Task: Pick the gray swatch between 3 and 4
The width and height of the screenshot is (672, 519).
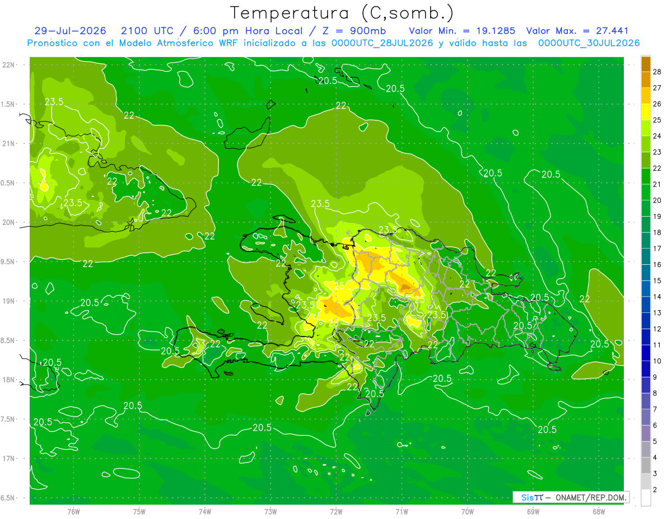Action: 646,466
